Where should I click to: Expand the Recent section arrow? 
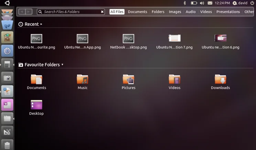tap(41, 24)
